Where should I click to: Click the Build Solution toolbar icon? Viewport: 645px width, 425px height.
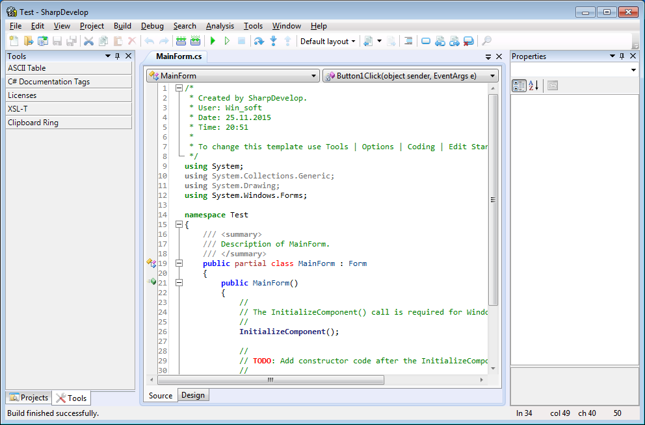[181, 41]
